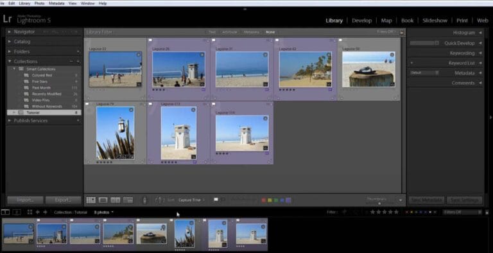493x253 pixels.
Task: Expand the Publish Services panel
Action: click(10, 121)
